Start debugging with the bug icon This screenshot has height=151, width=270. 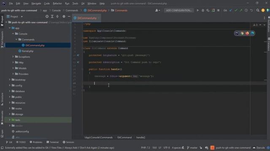pyautogui.click(x=203, y=10)
